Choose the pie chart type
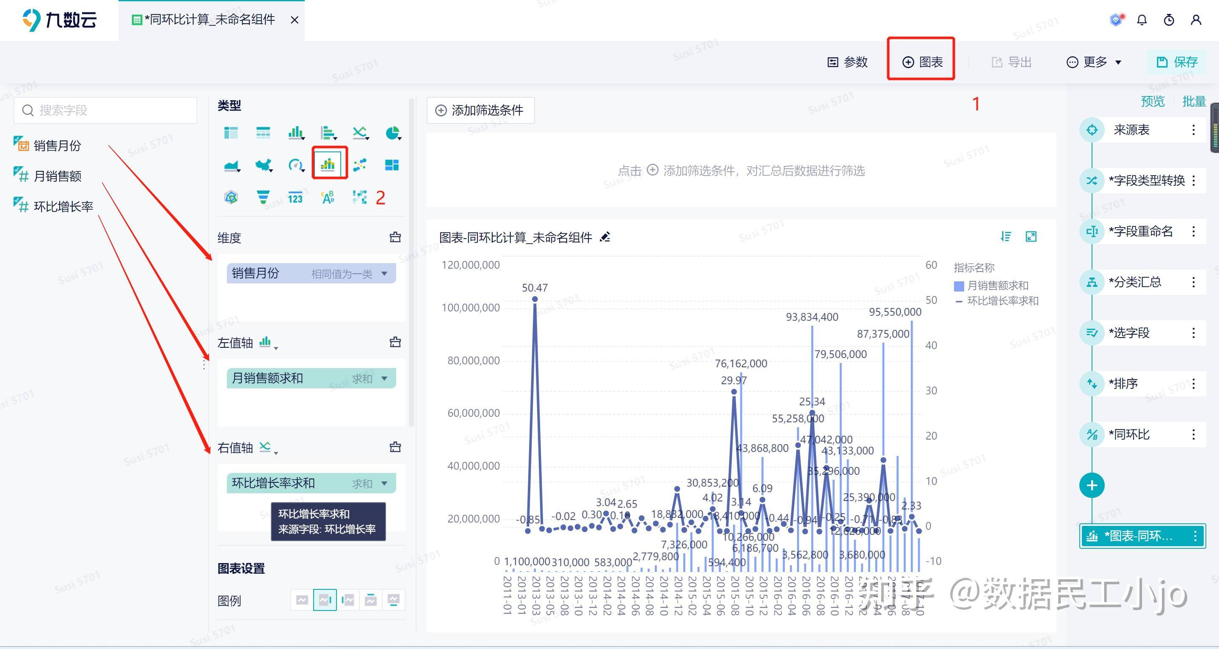Screen dimensions: 1219x649 click(392, 133)
